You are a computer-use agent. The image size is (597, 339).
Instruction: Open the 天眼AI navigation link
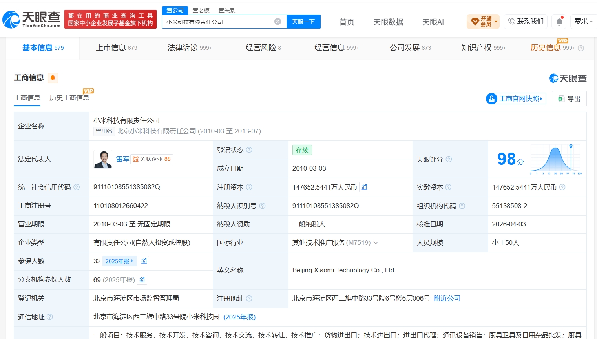(x=433, y=22)
